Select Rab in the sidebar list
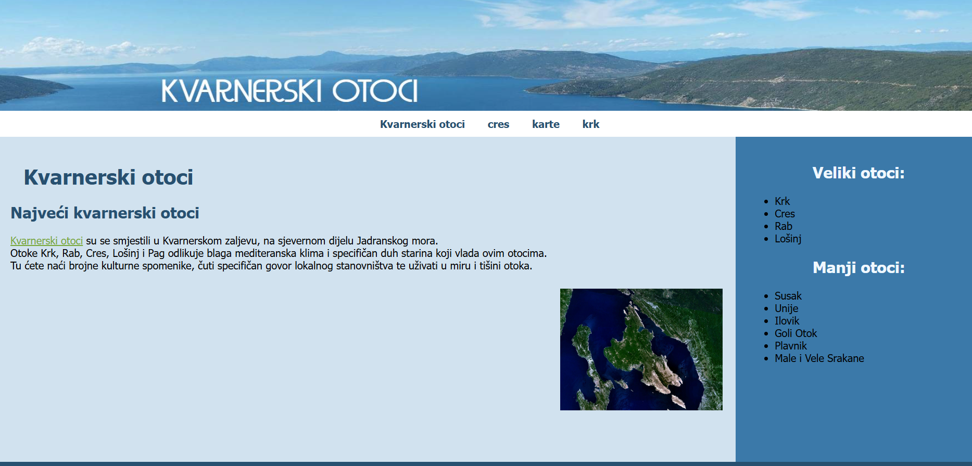 pyautogui.click(x=783, y=226)
